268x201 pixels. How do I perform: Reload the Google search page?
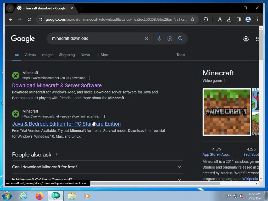pyautogui.click(x=29, y=19)
